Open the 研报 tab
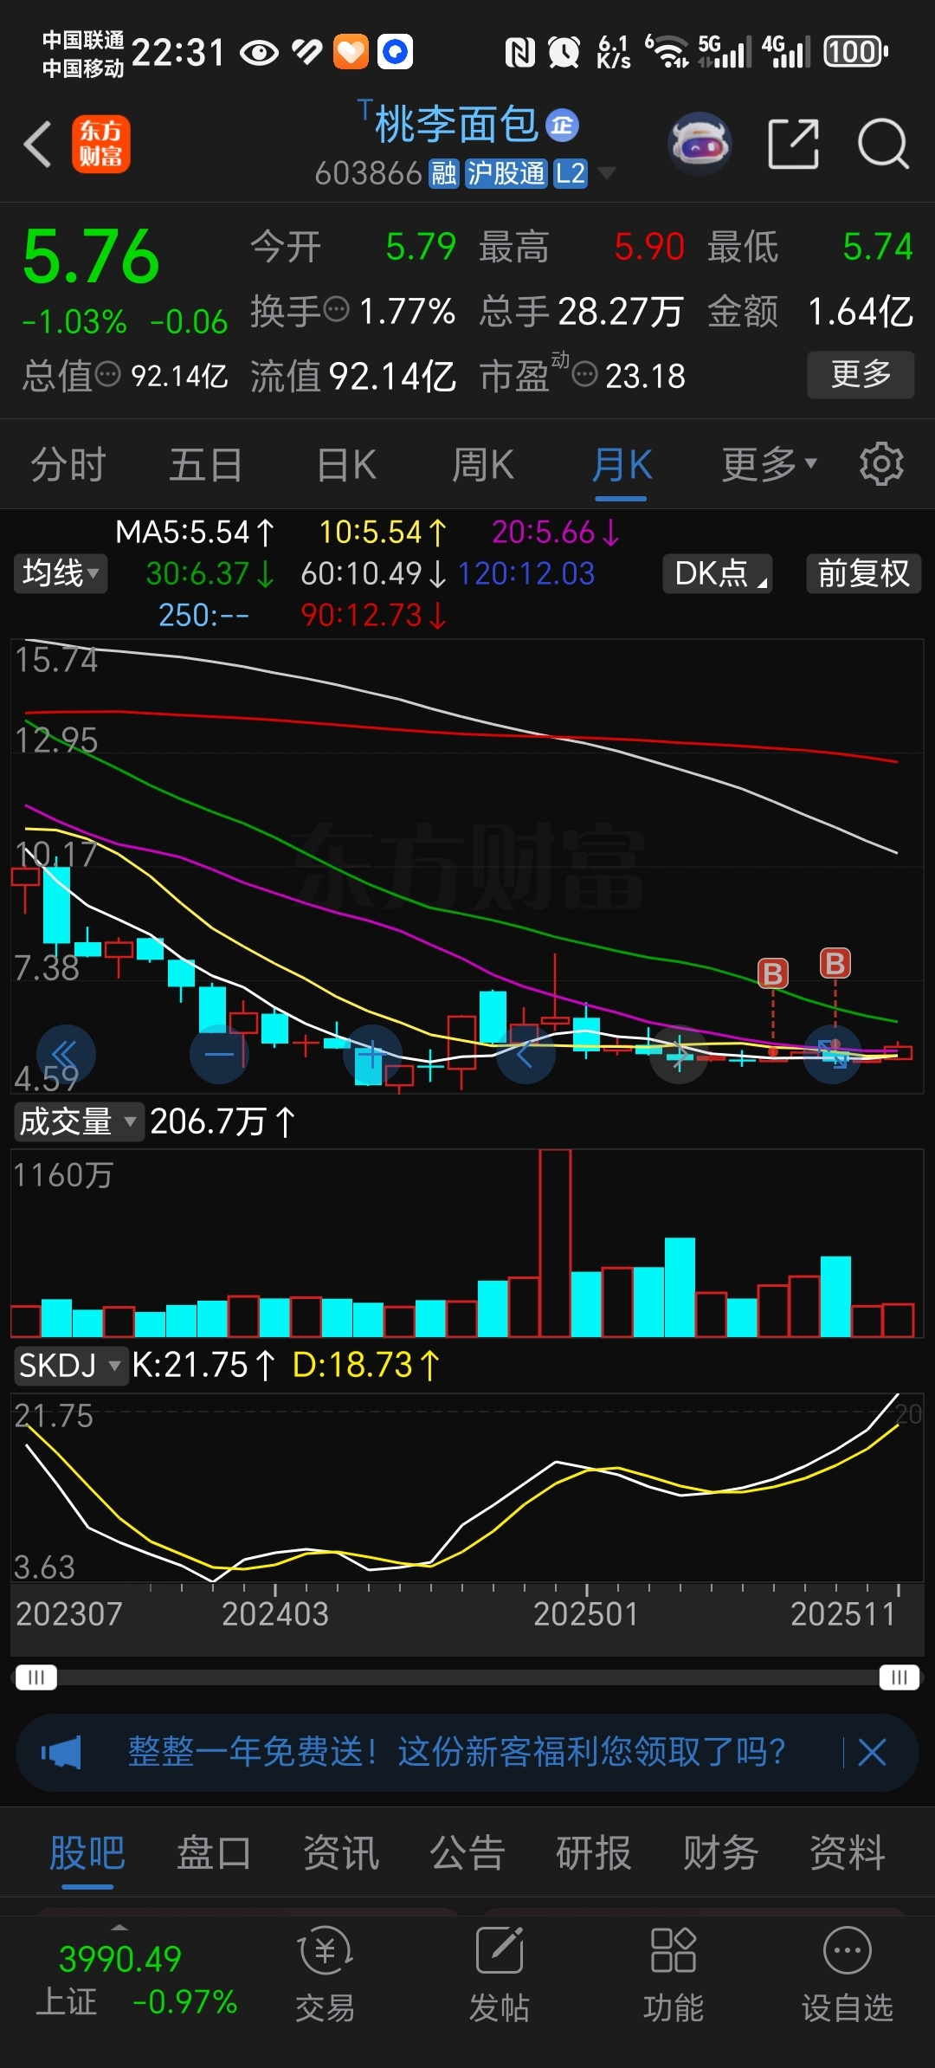935x2068 pixels. [x=594, y=1853]
